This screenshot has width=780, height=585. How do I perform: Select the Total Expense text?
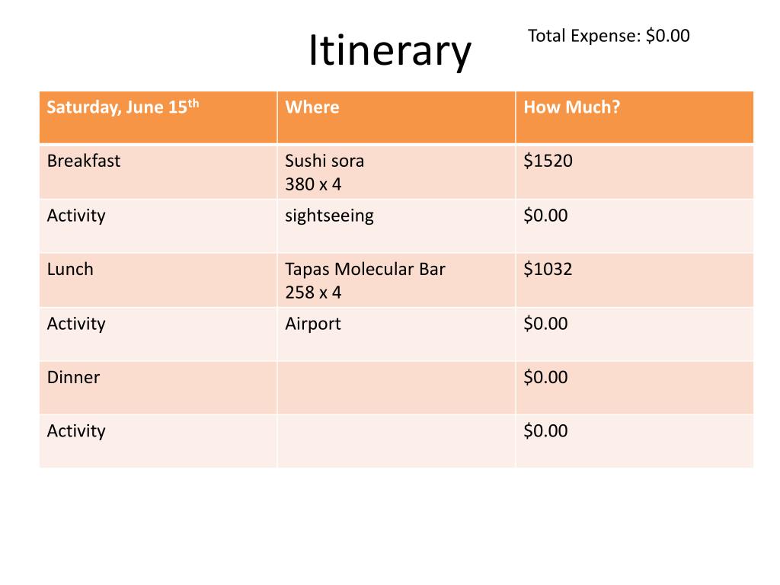609,36
